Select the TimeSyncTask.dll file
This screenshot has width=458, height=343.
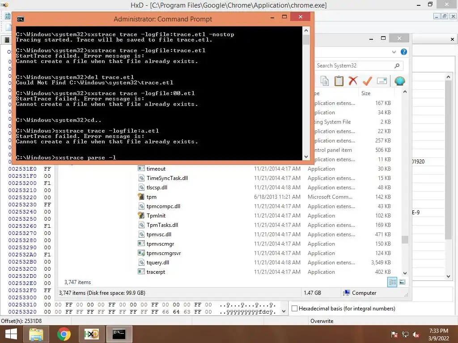pos(167,178)
